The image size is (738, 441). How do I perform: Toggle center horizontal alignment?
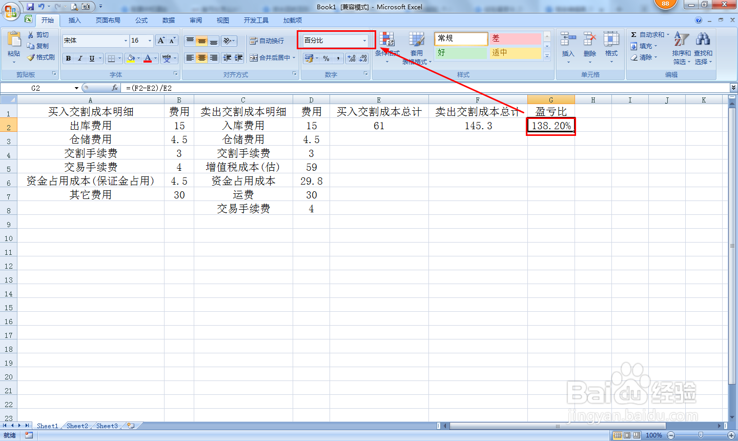(202, 58)
